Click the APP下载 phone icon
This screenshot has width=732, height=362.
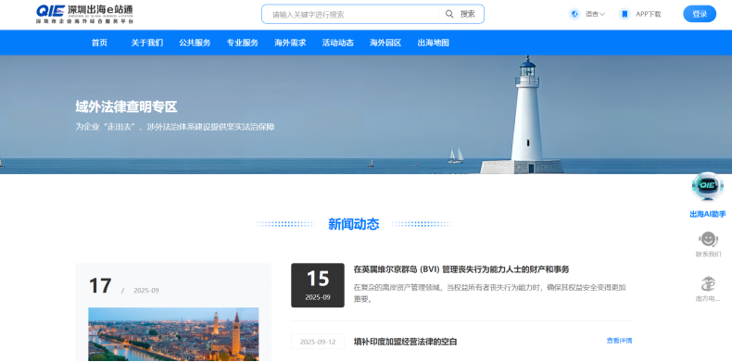625,14
